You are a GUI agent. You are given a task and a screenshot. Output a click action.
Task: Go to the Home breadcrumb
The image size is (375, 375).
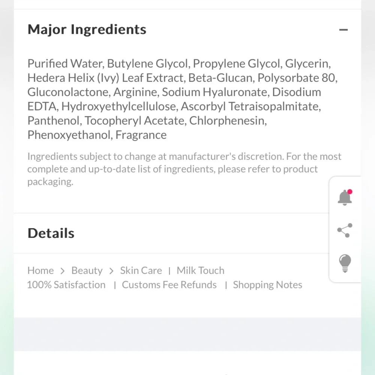click(40, 270)
